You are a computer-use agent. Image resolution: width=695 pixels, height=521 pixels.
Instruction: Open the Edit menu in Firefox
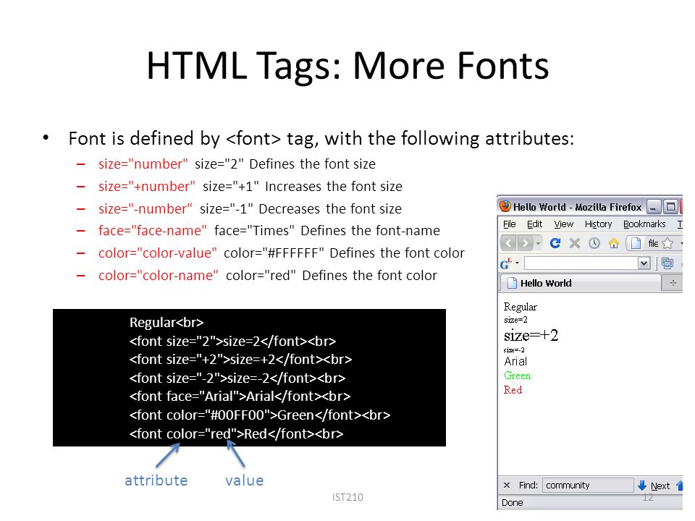click(534, 224)
